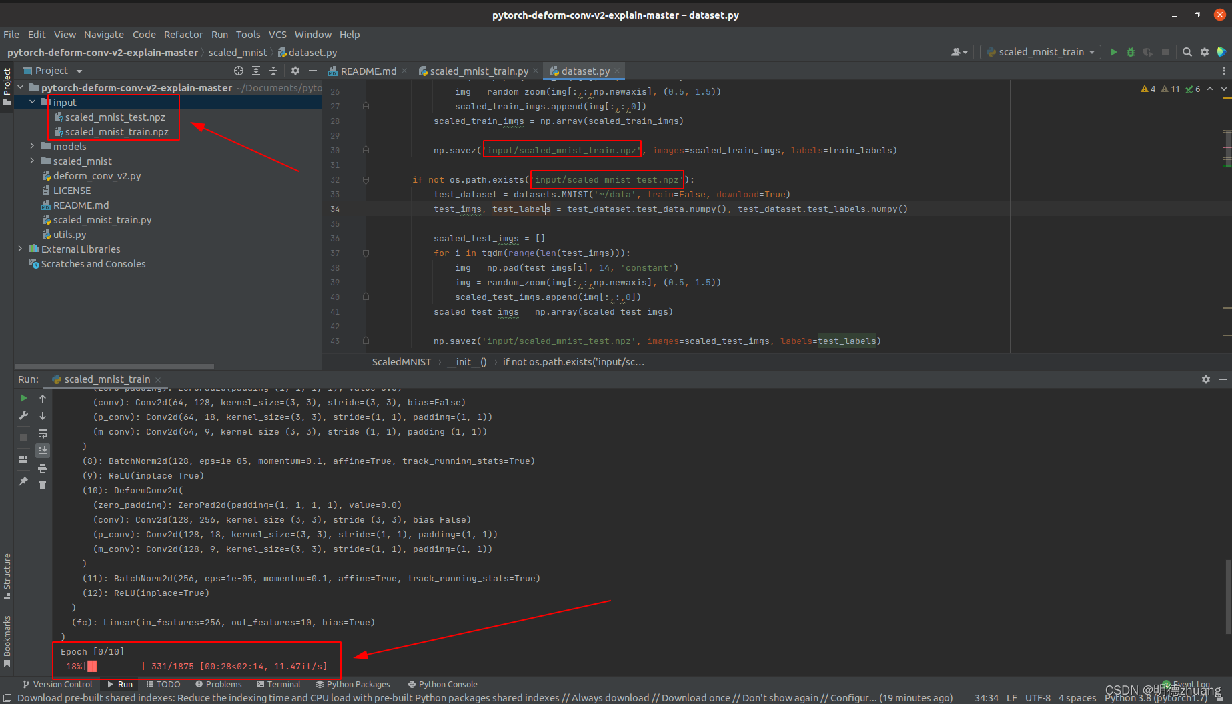This screenshot has height=704, width=1232.
Task: Open the Terminal tool window
Action: pos(278,684)
